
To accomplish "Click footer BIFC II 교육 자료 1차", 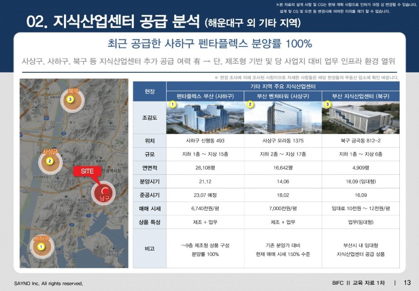I will [x=358, y=283].
